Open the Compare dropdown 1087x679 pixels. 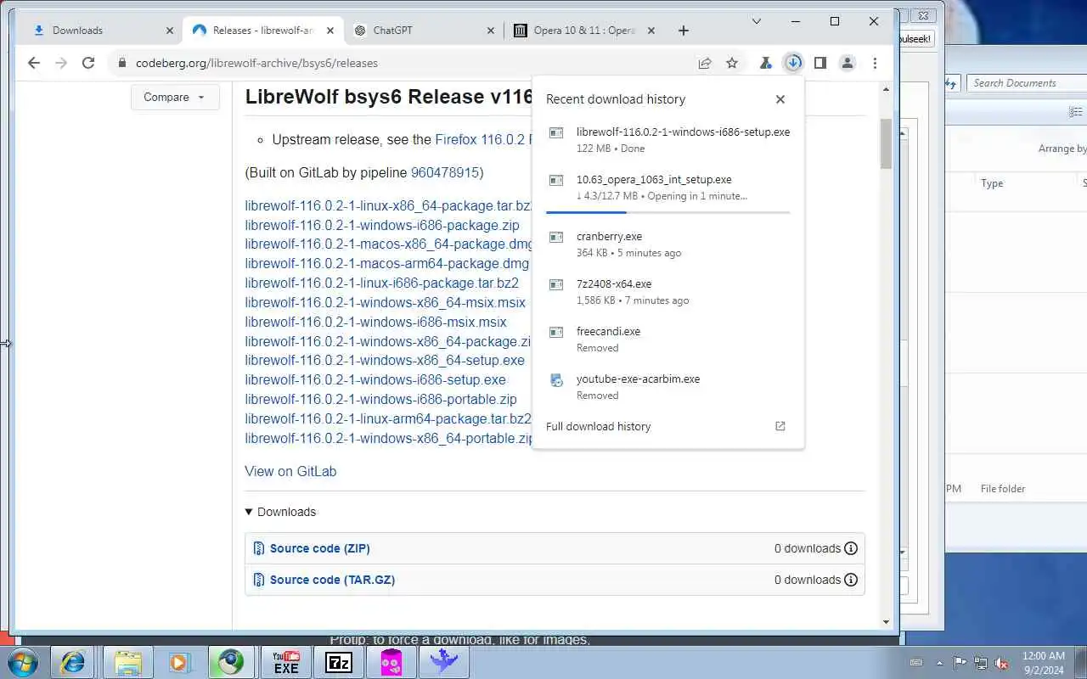click(x=175, y=97)
